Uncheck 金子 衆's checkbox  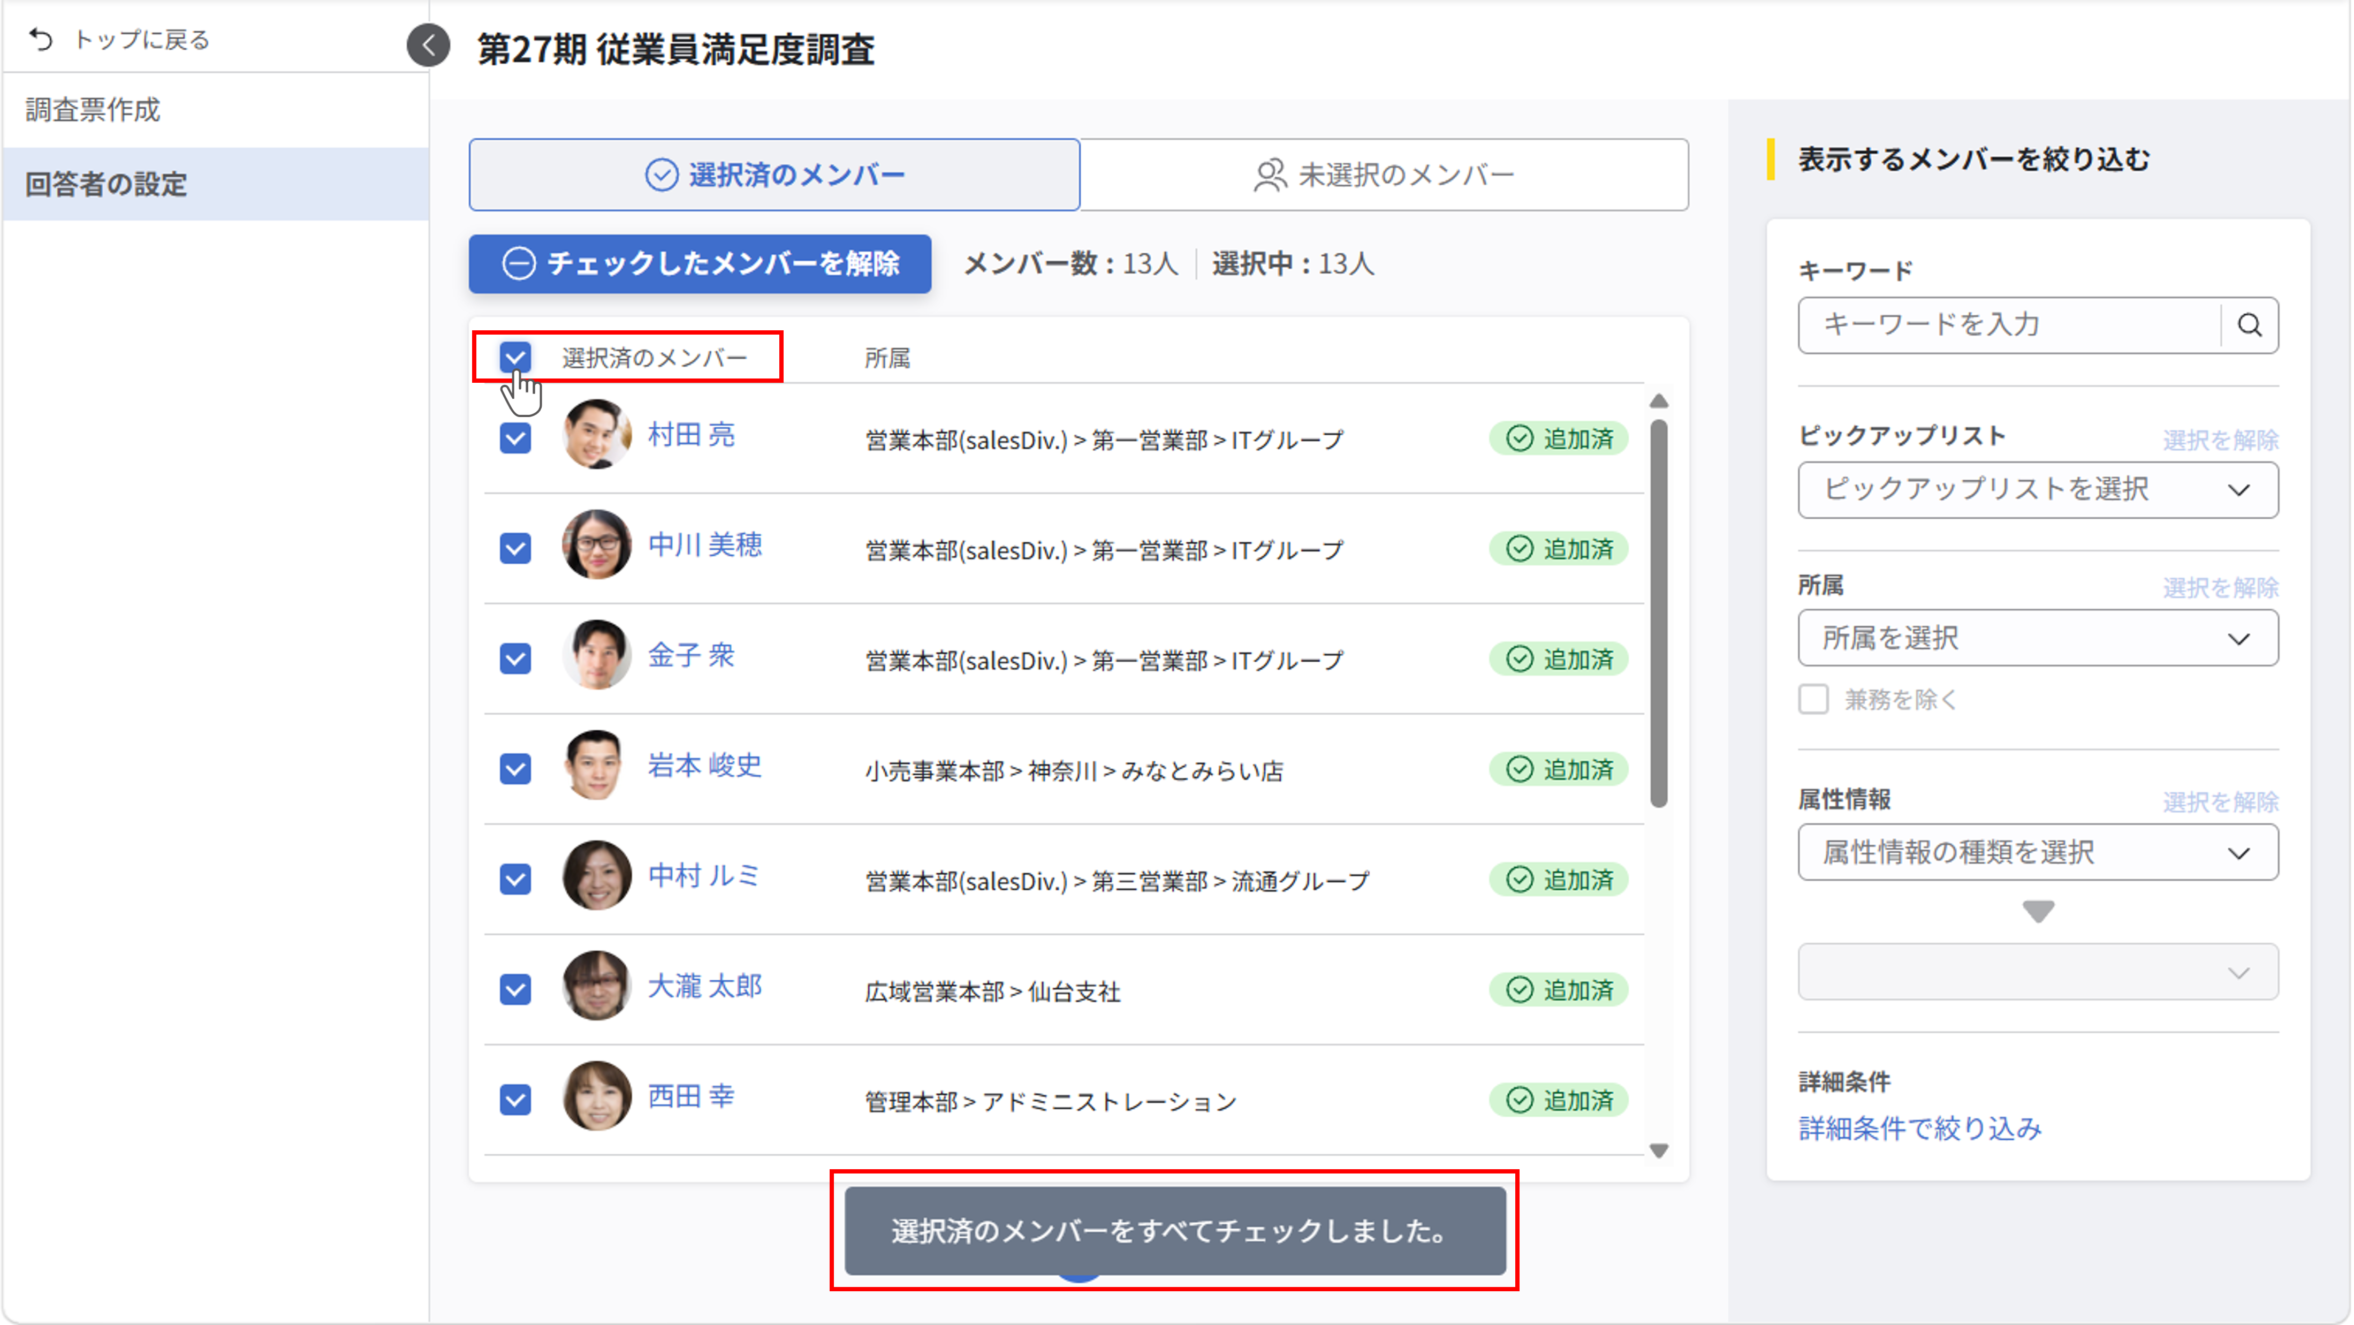515,659
